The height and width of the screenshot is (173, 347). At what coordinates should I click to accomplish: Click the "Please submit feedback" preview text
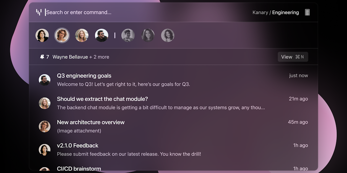[129, 154]
